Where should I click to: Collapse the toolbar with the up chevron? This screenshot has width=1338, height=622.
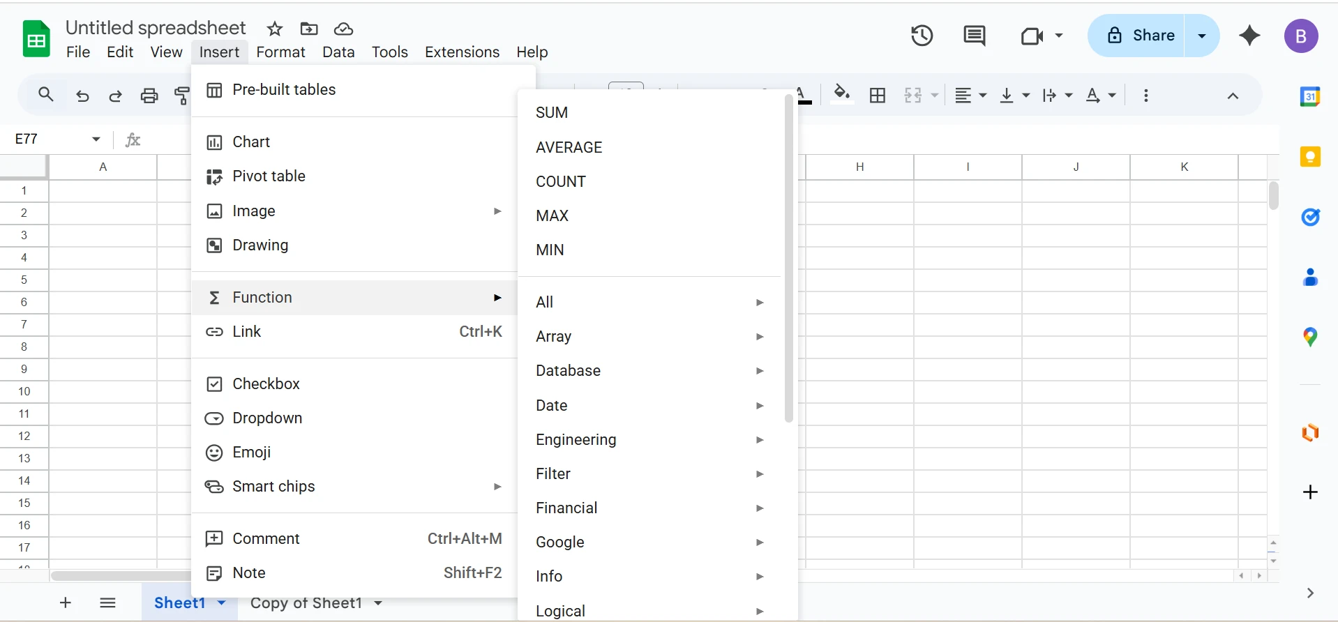1233,96
